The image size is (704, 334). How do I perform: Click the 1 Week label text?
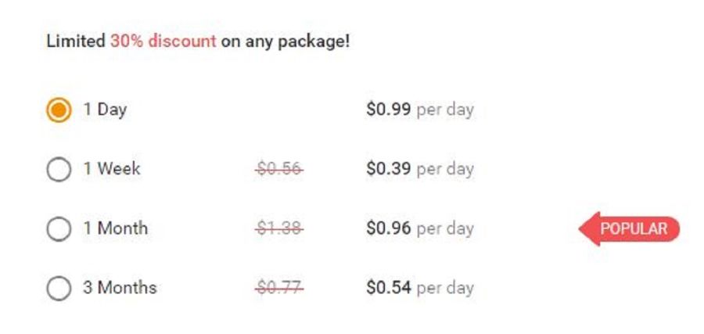pos(112,169)
